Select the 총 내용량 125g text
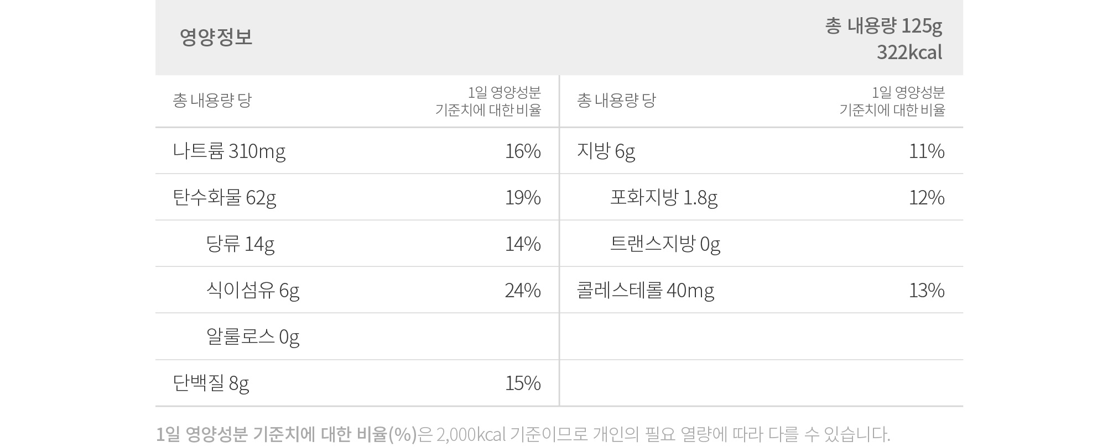 (883, 26)
